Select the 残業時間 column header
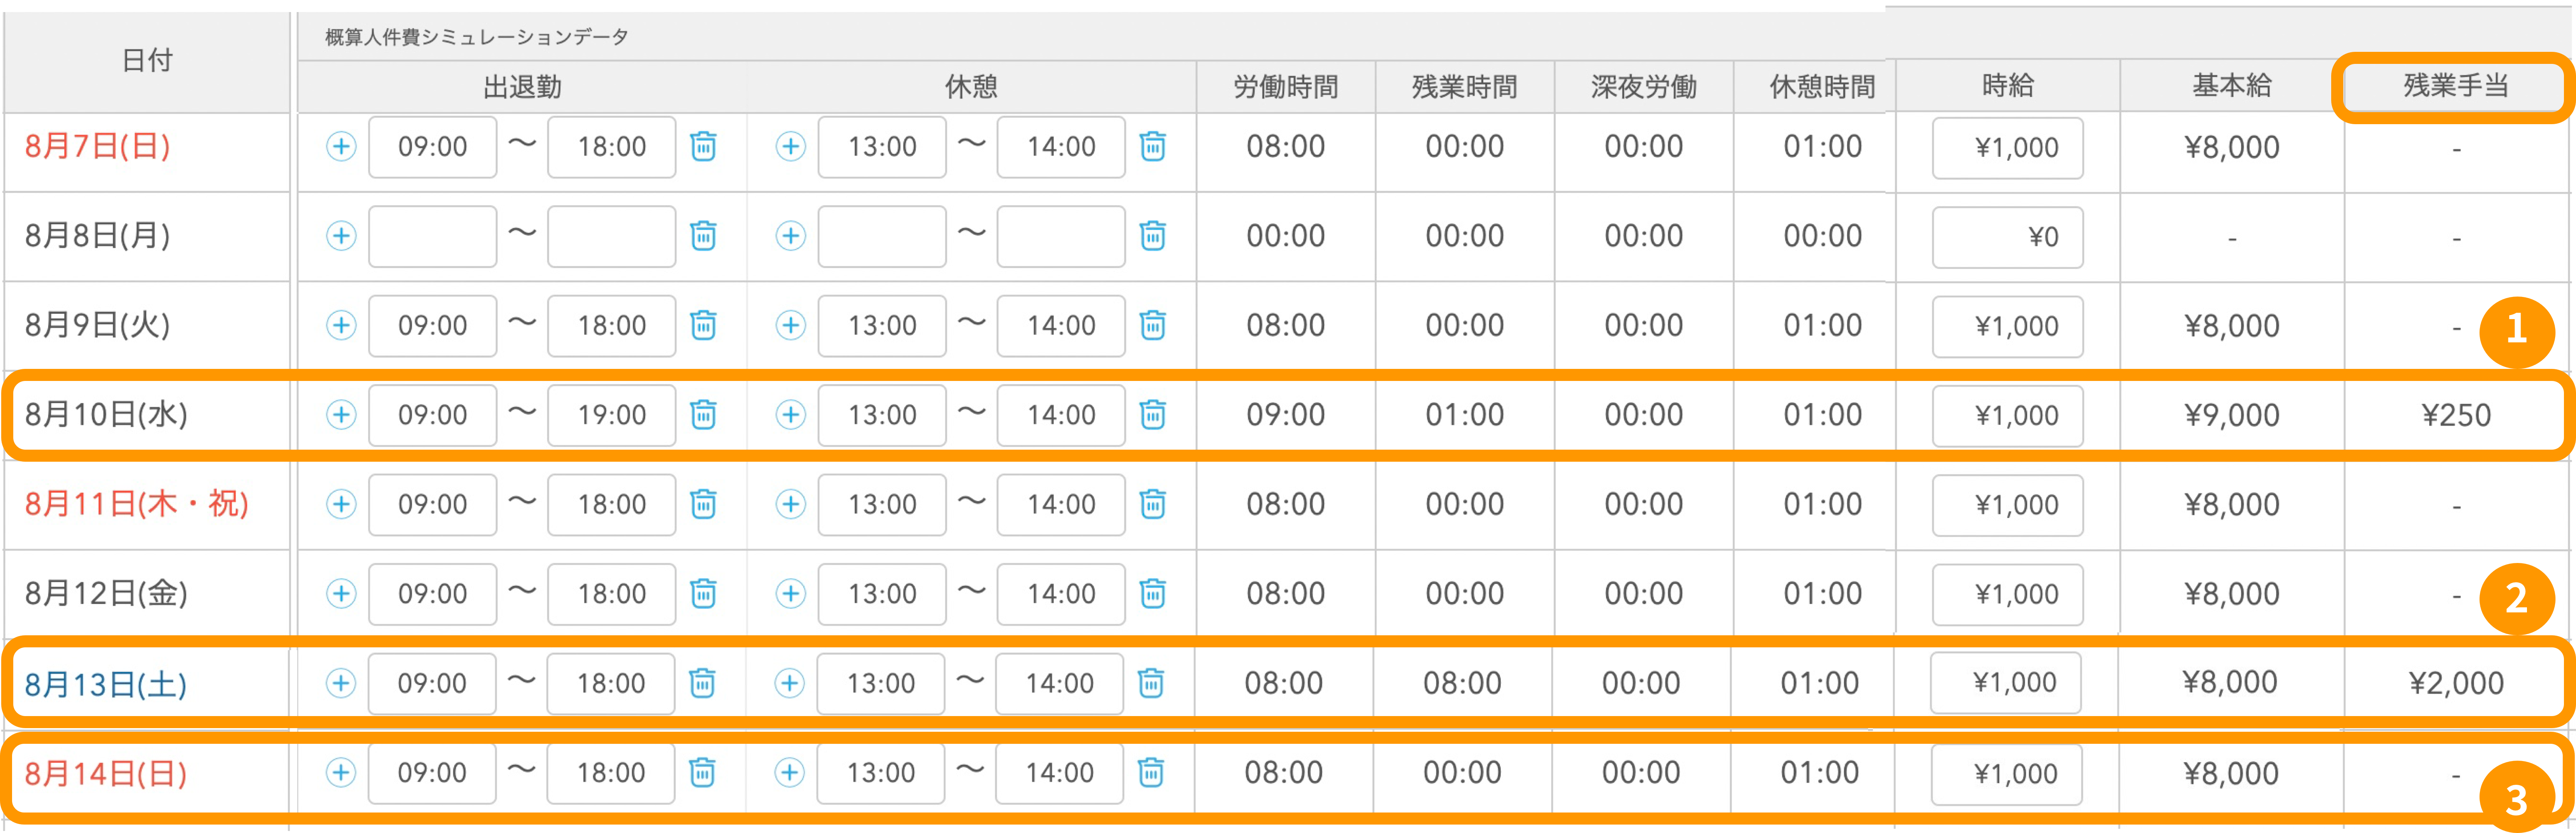Screen dimensions: 2576x833 coord(1464,87)
